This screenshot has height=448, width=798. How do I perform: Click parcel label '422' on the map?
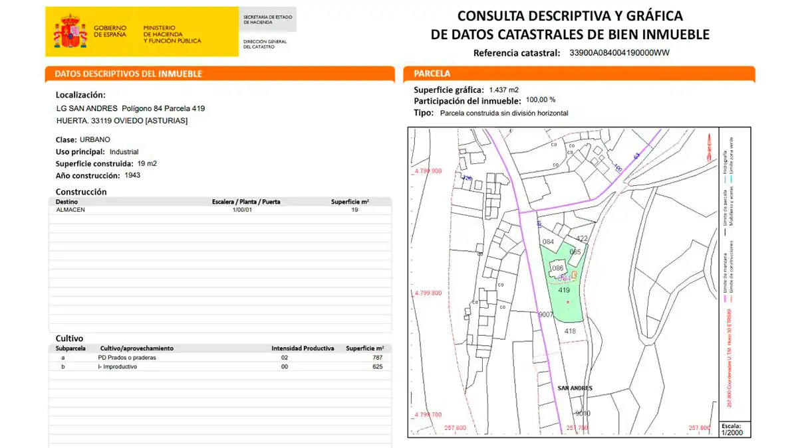pyautogui.click(x=582, y=238)
